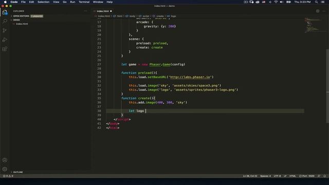Viewport: 329px width, 185px height.
Task: Change indentation via Spaces: 4
Action: pos(265,176)
